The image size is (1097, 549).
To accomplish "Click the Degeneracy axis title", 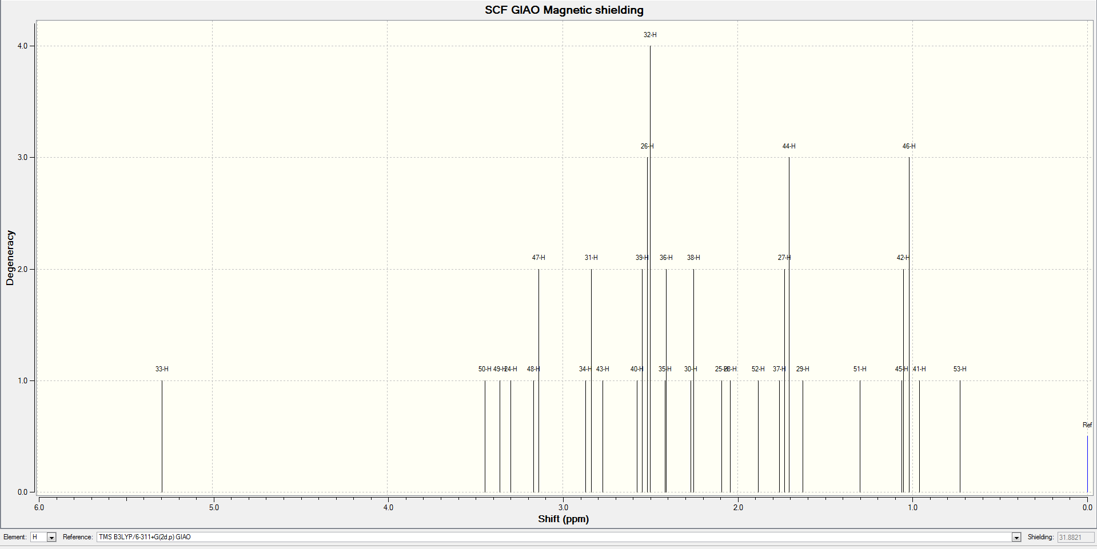I will click(10, 258).
